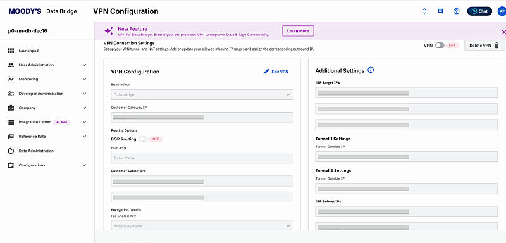
Task: Open the Pre Shared Key dropdown
Action: pyautogui.click(x=202, y=226)
